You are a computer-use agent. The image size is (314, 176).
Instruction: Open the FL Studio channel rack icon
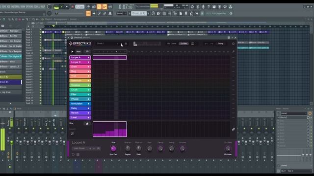point(164,13)
